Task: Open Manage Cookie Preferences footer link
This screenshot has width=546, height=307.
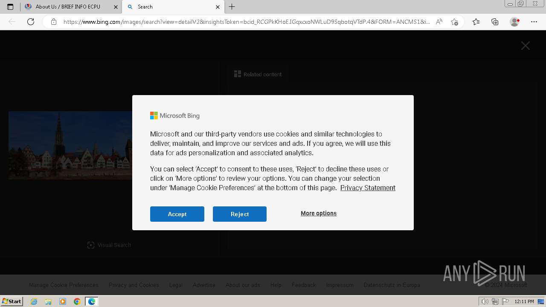Action: point(64,285)
